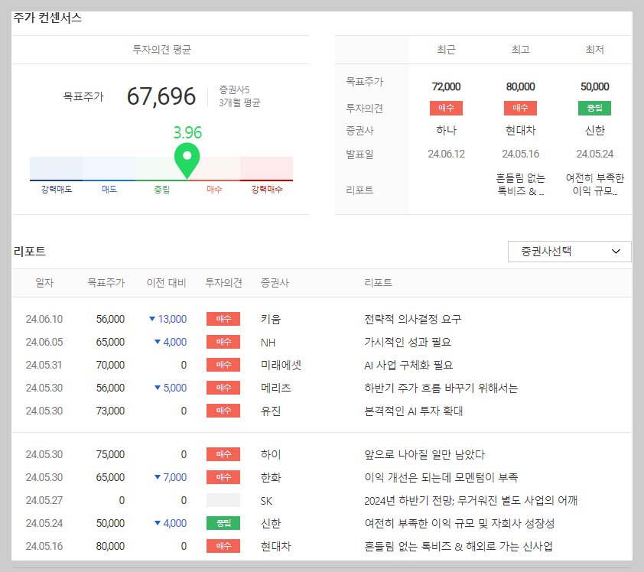Open report 여전히 부족한 이익 규모 및 자회사 성장성
Screen dimensions: 644x572
459,524
